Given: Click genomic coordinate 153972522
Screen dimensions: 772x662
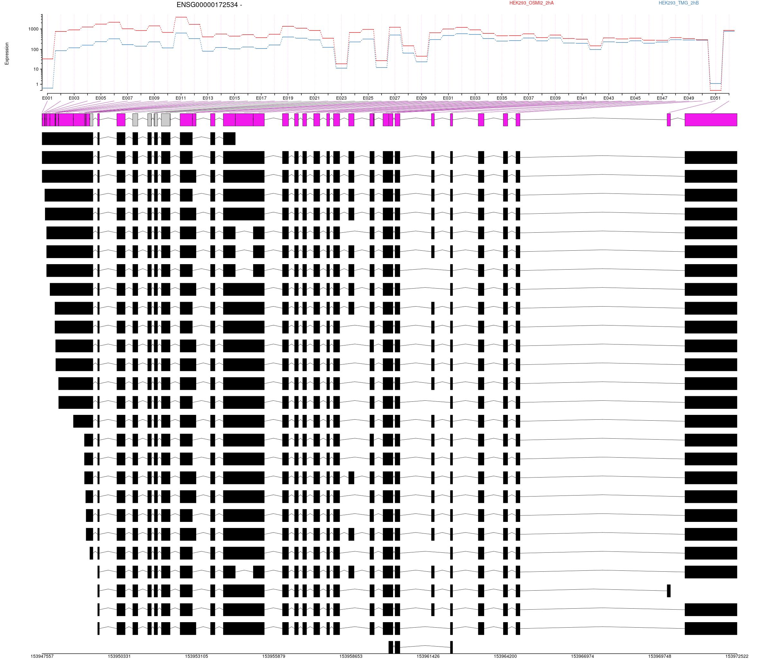Looking at the screenshot, I should click(x=737, y=657).
